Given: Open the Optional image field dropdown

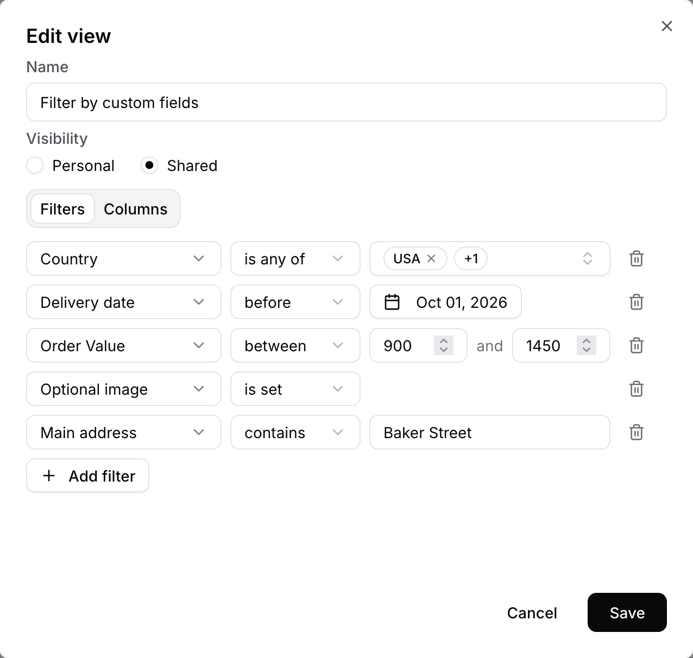Looking at the screenshot, I should [124, 389].
